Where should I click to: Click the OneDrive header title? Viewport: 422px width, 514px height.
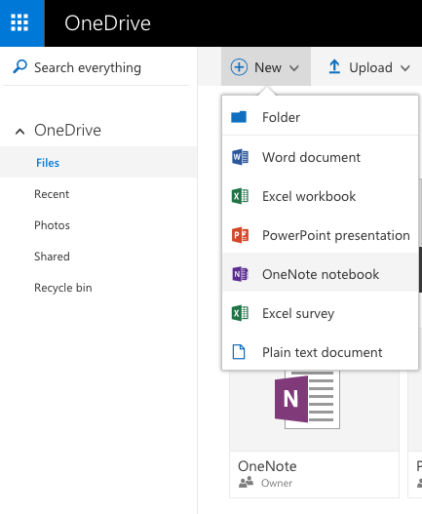107,23
